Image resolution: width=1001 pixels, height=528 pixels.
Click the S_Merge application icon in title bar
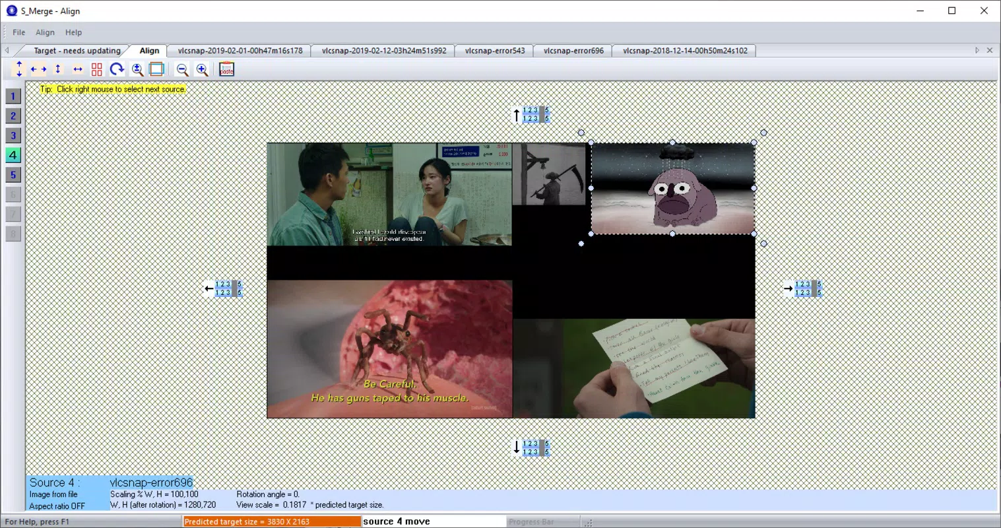(11, 11)
